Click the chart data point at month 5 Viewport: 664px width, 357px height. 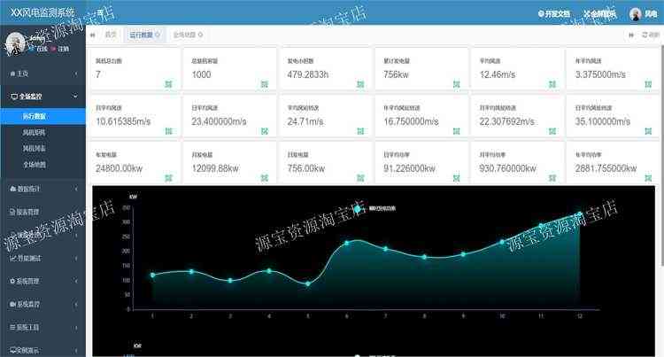click(308, 283)
